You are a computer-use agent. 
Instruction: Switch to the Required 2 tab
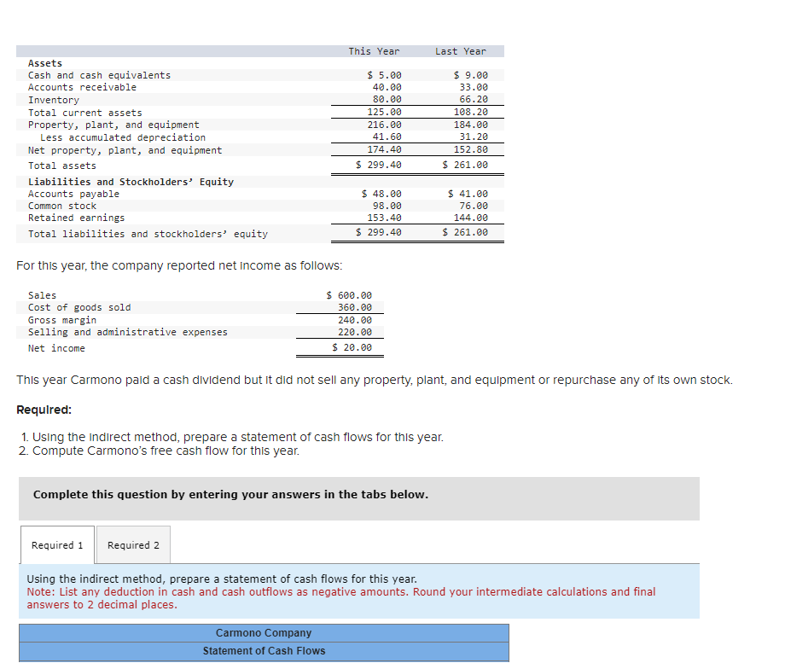pyautogui.click(x=133, y=544)
